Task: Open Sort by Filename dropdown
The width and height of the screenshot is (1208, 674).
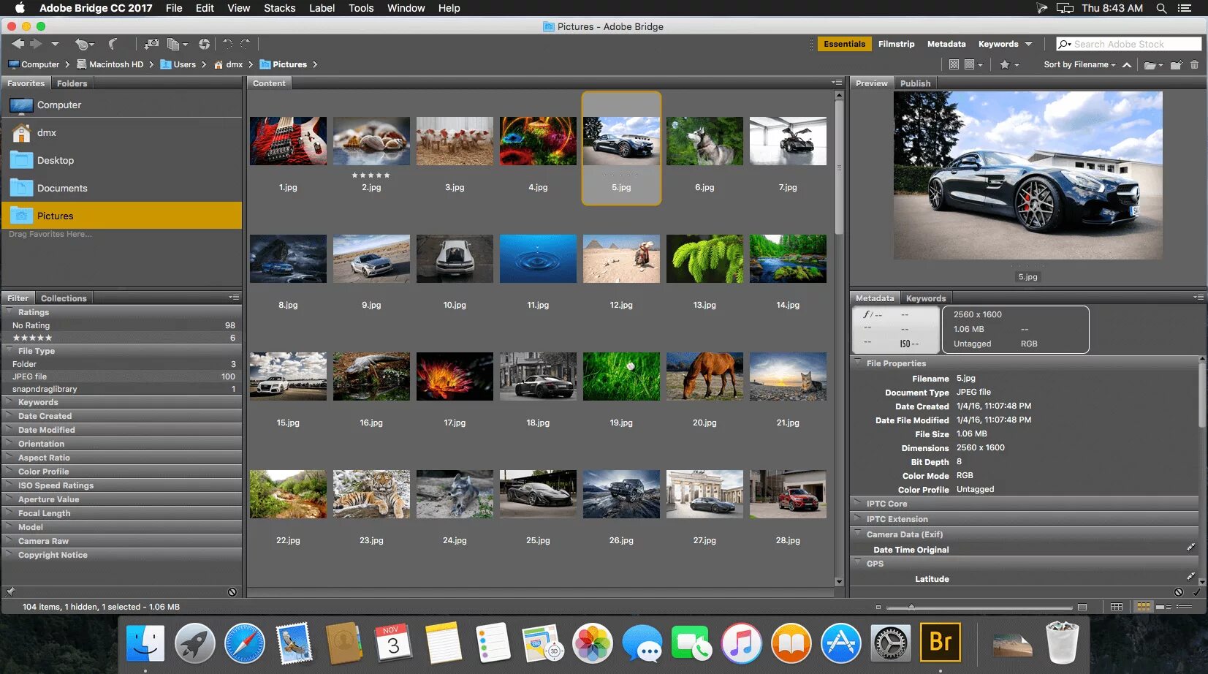Action: click(x=1079, y=64)
